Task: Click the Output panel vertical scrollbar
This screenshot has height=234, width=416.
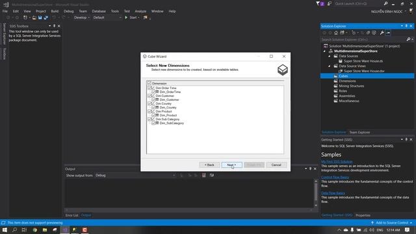Action: [x=316, y=193]
